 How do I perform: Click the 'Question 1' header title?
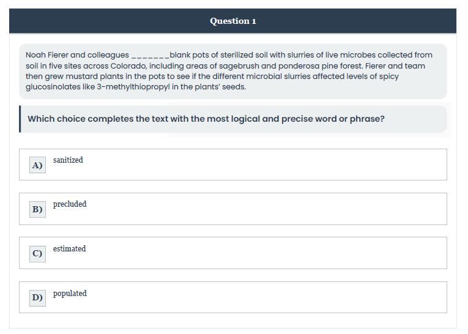(x=233, y=21)
